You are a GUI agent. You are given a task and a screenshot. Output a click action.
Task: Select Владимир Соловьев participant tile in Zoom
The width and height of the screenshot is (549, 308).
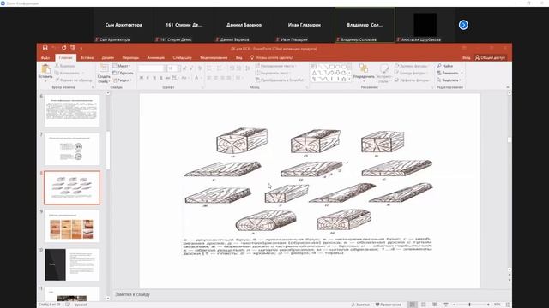coord(365,25)
